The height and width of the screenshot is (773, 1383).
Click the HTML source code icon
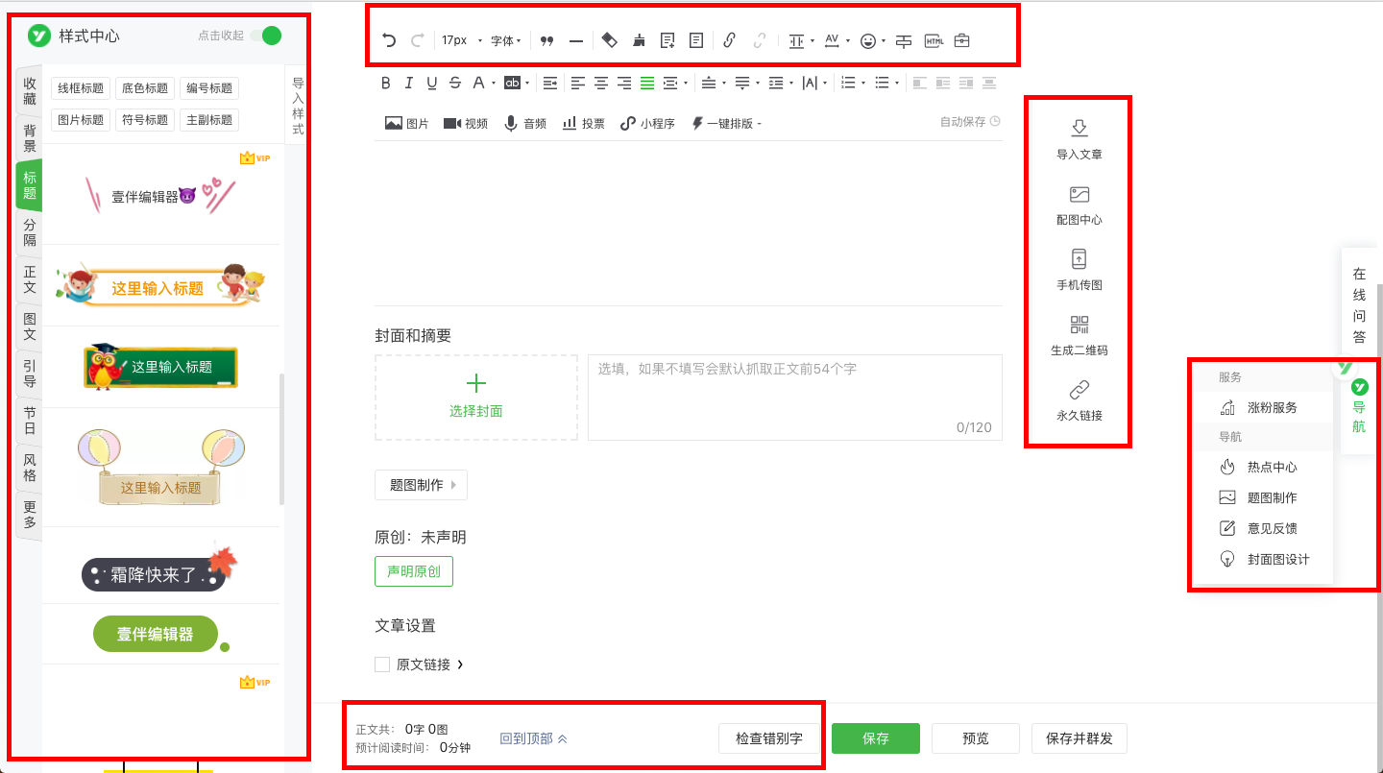934,40
